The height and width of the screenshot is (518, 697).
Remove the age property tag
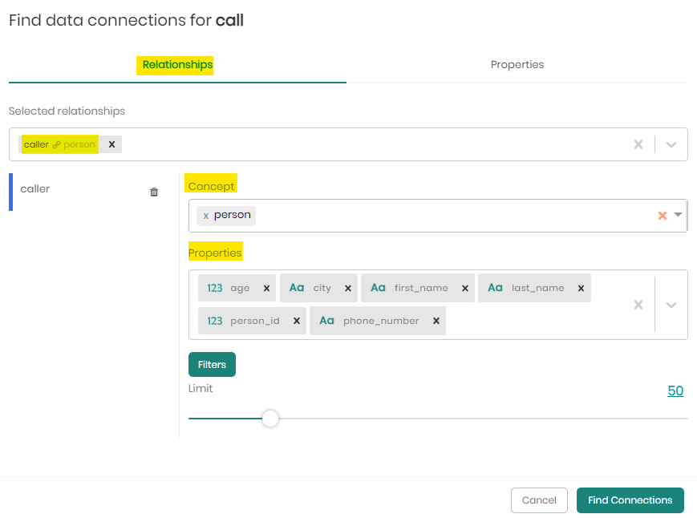click(266, 288)
